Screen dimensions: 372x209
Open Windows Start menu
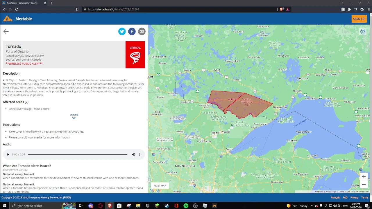(x=5, y=206)
